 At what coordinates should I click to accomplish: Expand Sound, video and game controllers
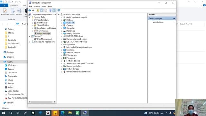(61, 63)
